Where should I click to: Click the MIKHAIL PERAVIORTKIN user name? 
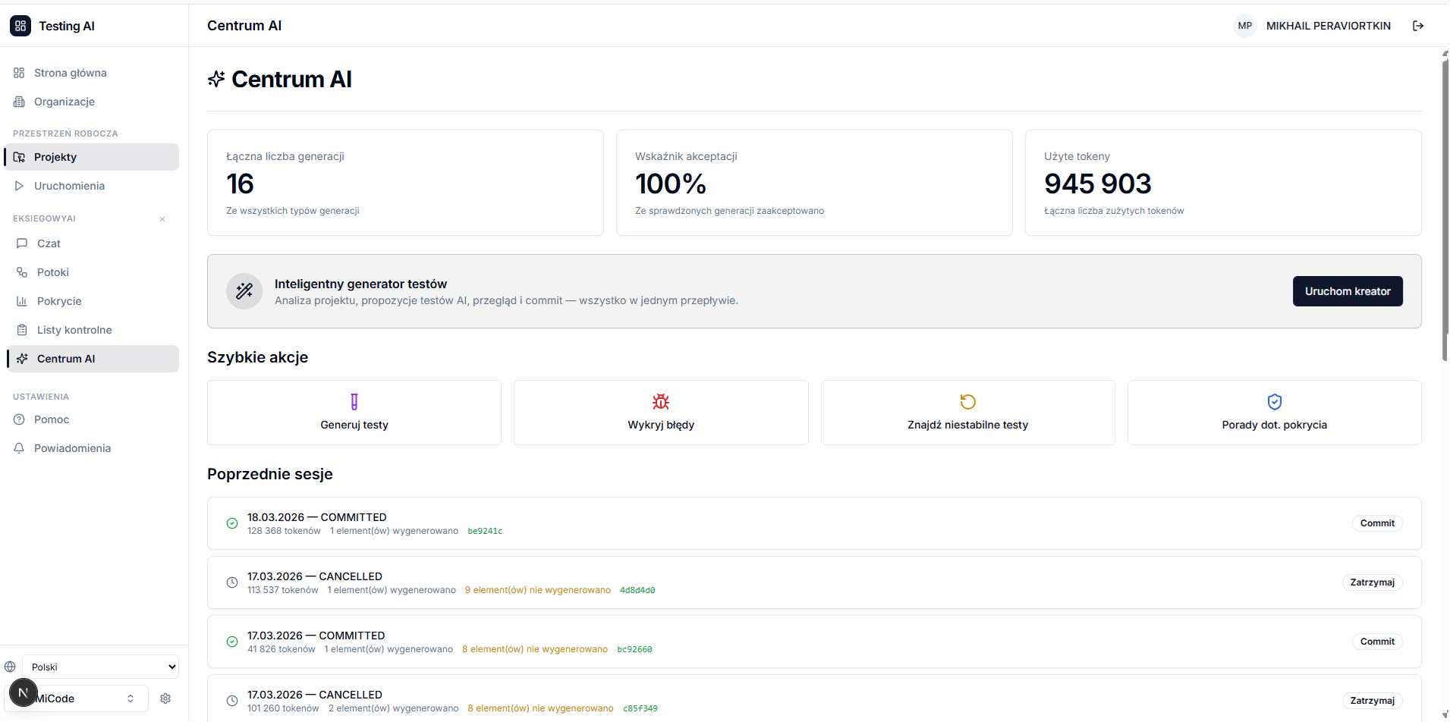point(1329,26)
